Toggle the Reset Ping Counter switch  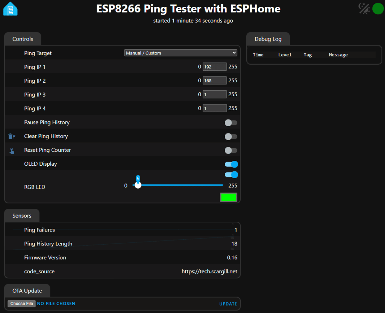tap(231, 150)
